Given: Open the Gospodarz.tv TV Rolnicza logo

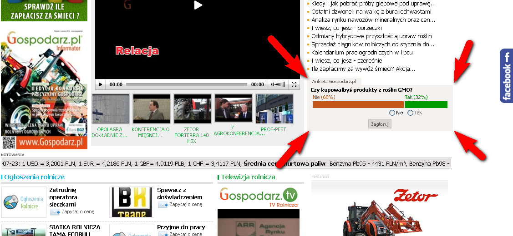Looking at the screenshot, I should [259, 197].
